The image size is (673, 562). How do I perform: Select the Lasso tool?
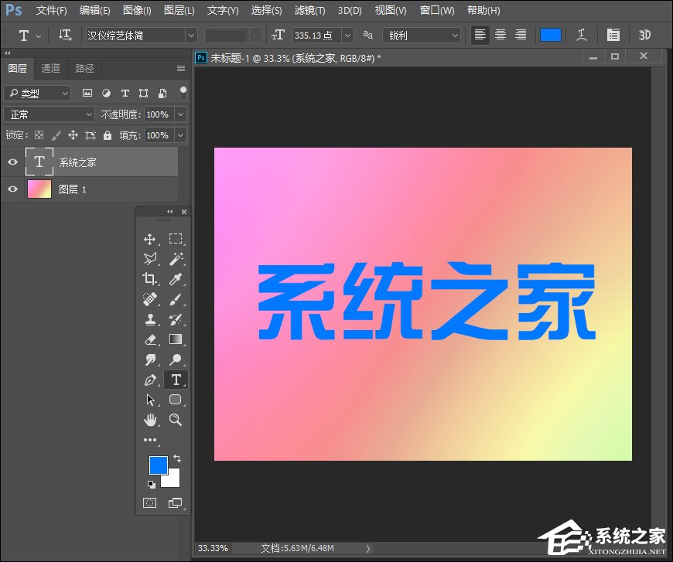150,258
